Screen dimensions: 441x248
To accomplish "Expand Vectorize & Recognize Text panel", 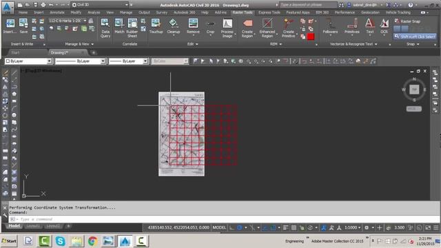I will 353,44.
